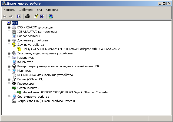
Task: Click the Диспетчер устройств title bar icon
Action: pos(4,4)
